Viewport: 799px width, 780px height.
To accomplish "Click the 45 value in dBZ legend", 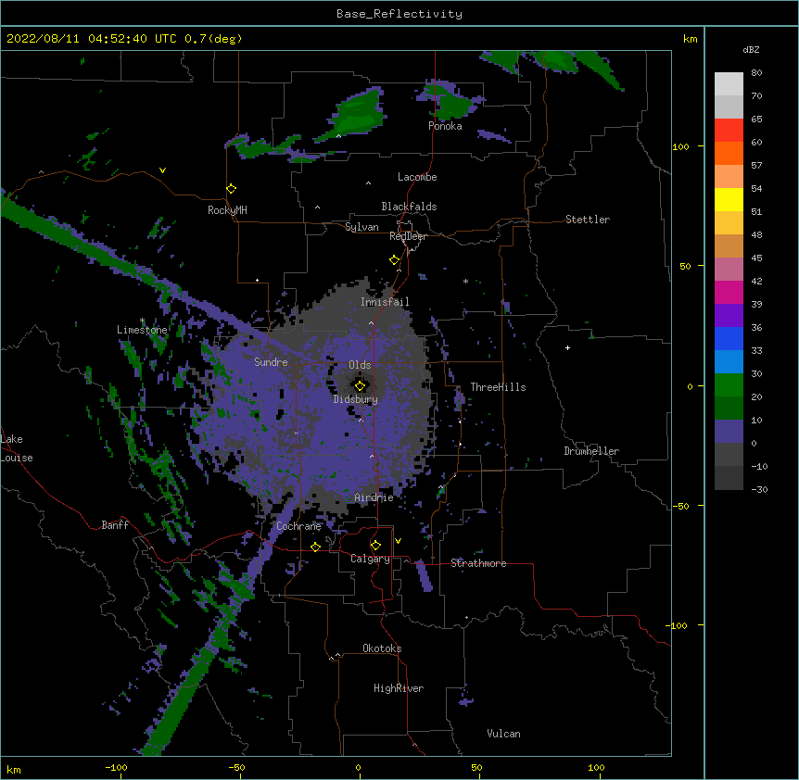I will (756, 258).
